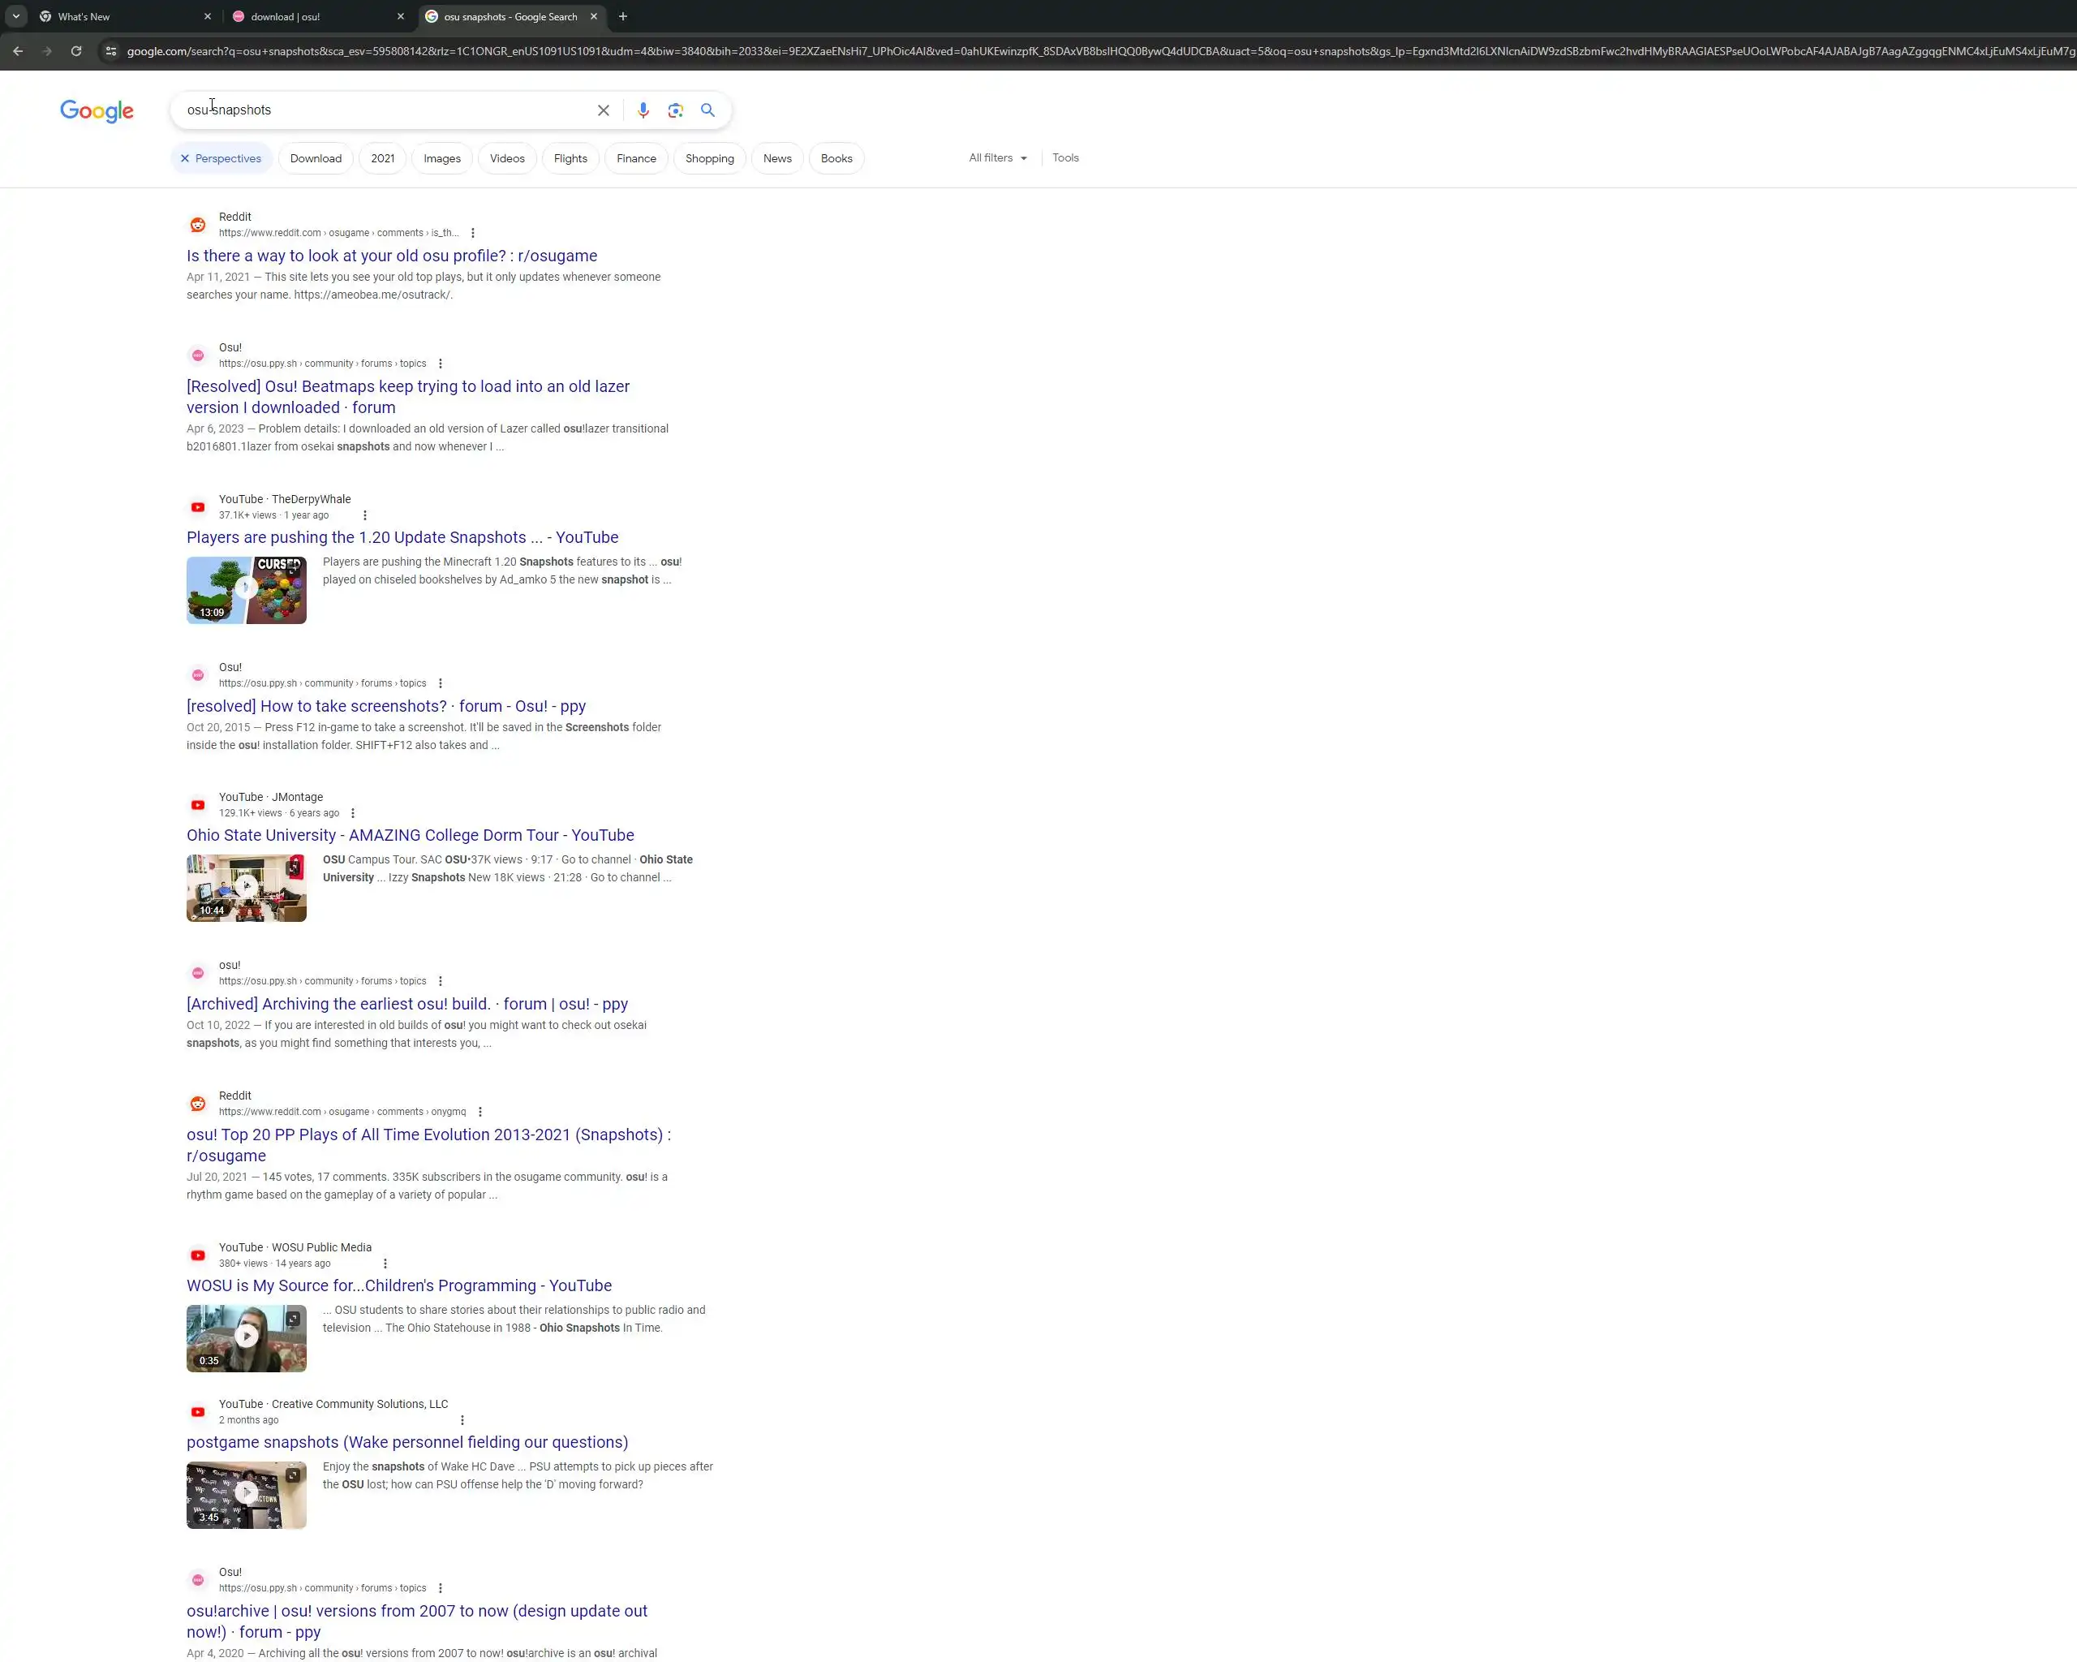Open three-dot menu for TheDerpyWhale result
Image resolution: width=2077 pixels, height=1662 pixels.
click(x=364, y=515)
